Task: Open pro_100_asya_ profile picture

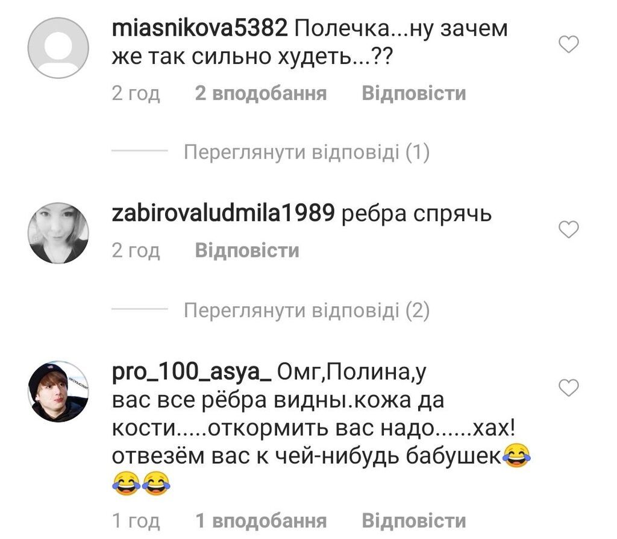Action: tap(58, 392)
